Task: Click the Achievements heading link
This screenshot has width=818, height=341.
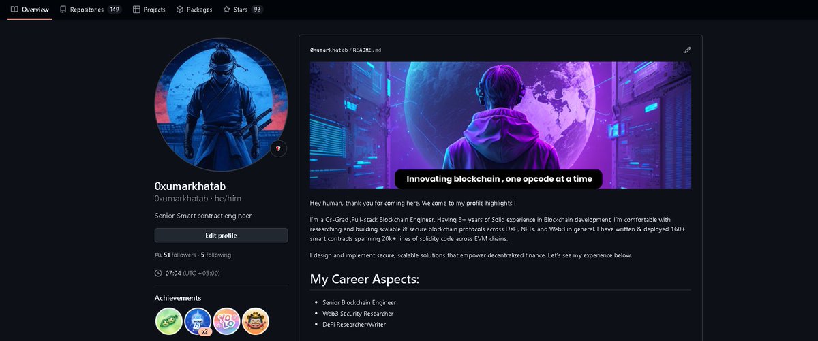Action: click(x=178, y=298)
